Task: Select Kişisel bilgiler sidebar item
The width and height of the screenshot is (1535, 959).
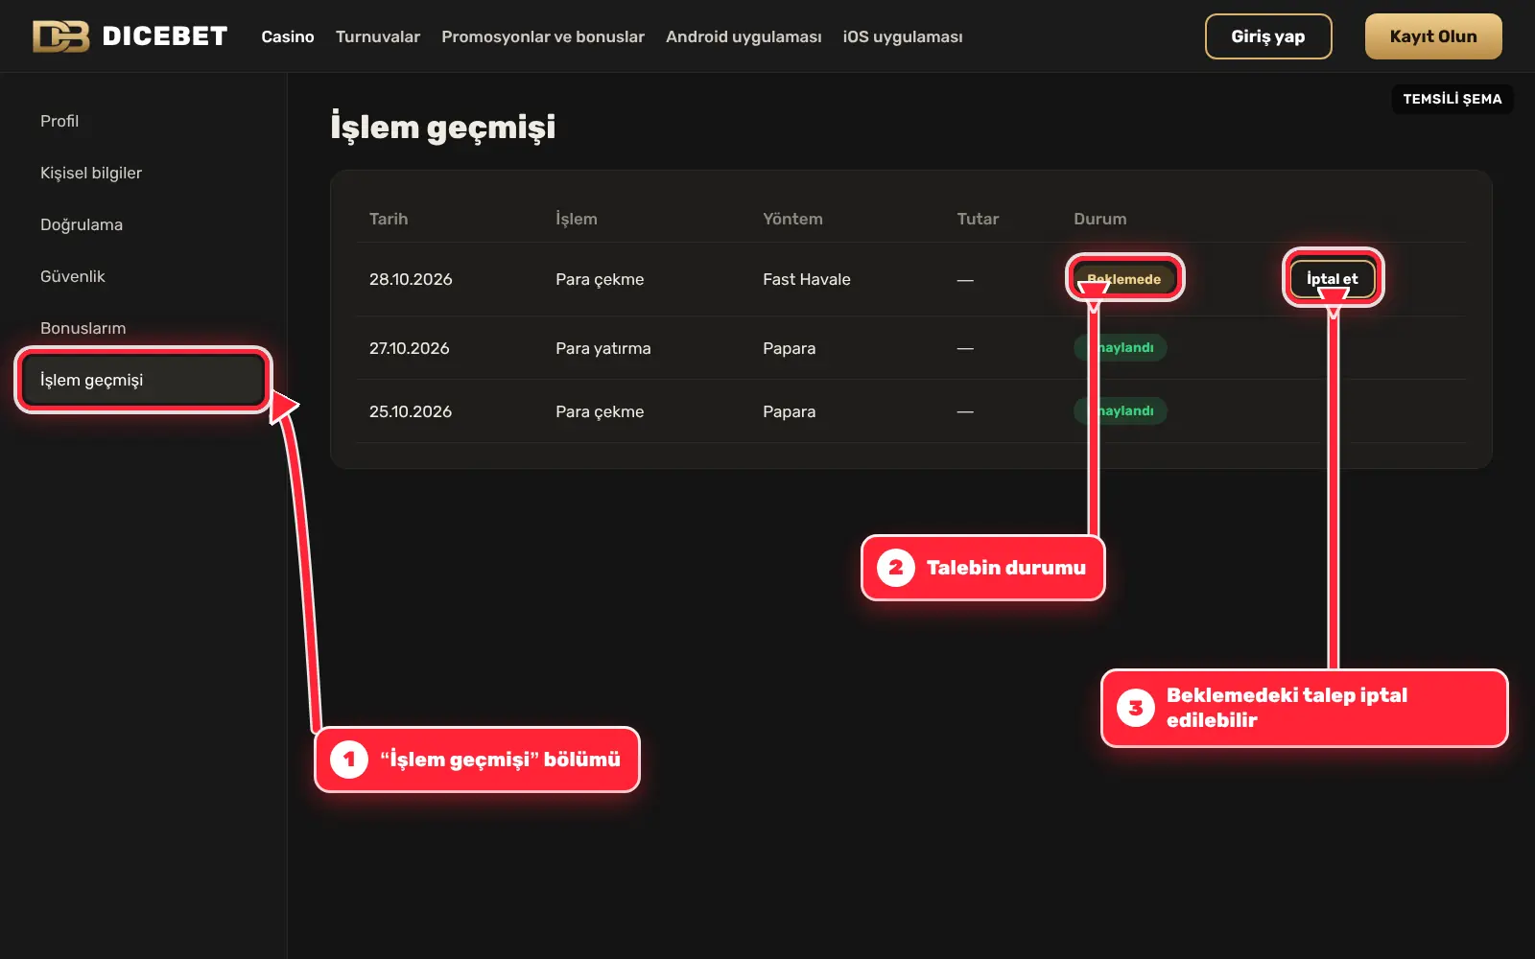Action: (x=91, y=173)
